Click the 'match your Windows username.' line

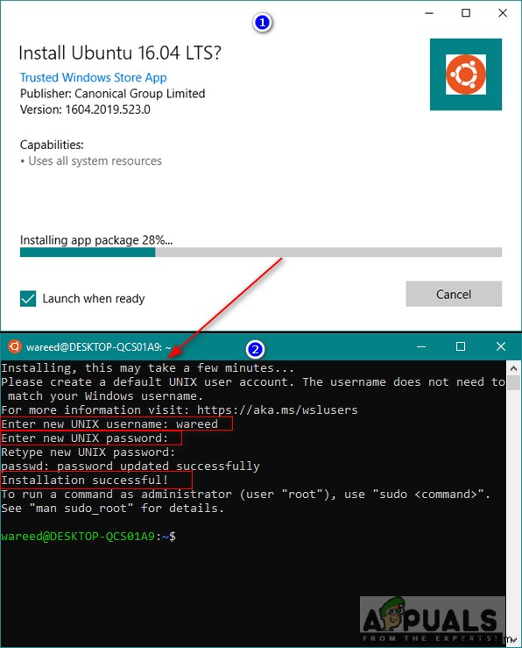click(106, 396)
